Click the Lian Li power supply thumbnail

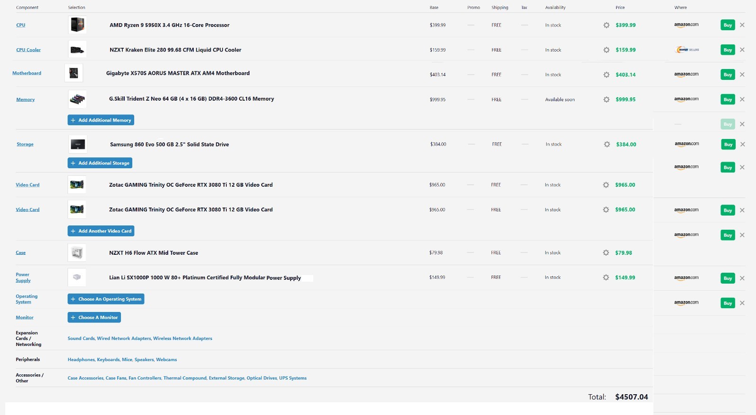77,277
